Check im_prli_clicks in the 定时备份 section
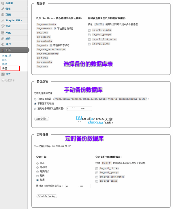This screenshot has height=209, width=173. click(x=97, y=169)
